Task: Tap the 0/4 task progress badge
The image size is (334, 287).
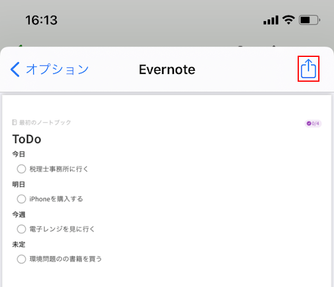Action: point(313,124)
